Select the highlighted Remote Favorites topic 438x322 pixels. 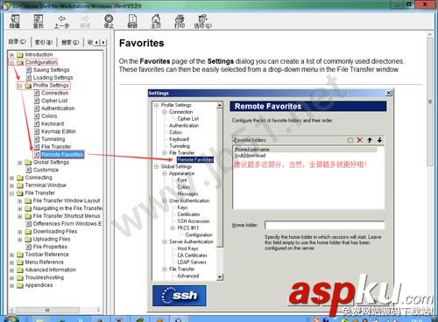pyautogui.click(x=62, y=154)
